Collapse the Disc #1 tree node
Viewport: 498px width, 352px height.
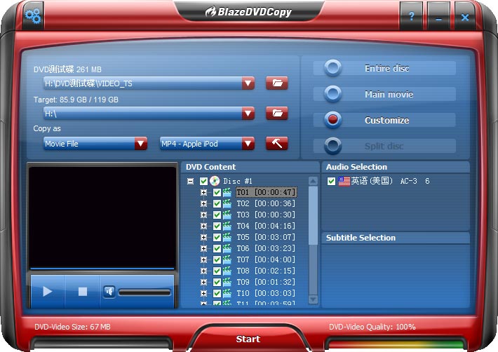191,181
